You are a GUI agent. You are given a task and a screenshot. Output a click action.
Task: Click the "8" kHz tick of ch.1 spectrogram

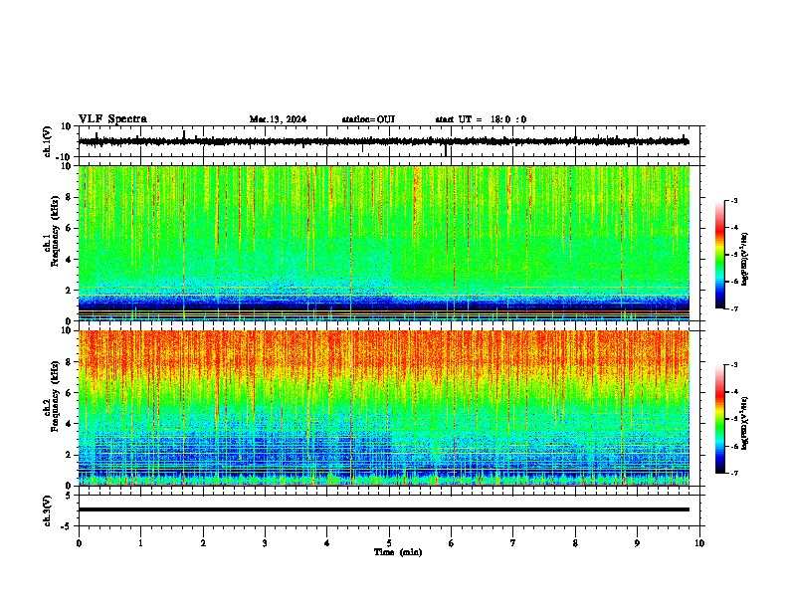point(69,197)
